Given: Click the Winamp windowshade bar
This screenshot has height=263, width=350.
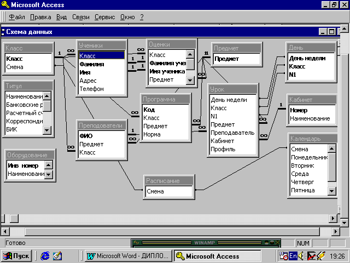Looking at the screenshot, I should click(x=203, y=242).
